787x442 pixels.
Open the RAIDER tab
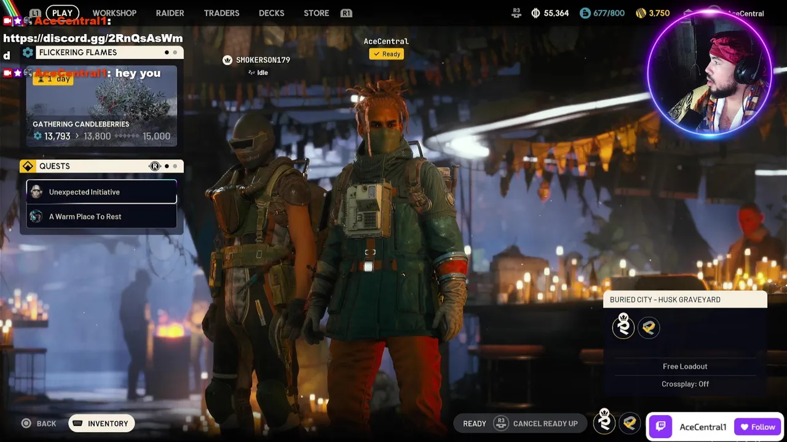[170, 13]
